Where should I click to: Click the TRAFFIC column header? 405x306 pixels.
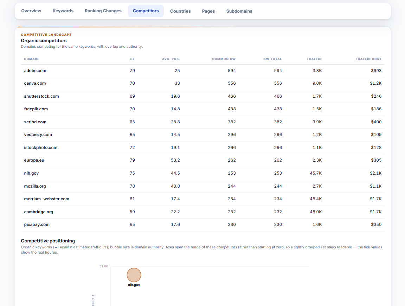click(x=314, y=59)
